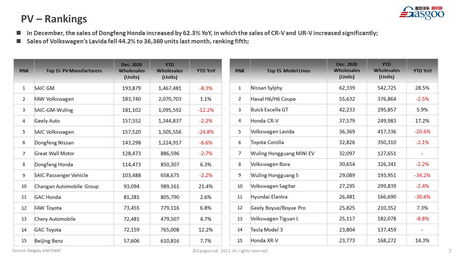Image resolution: width=459 pixels, height=258 pixels.
Task: Select the 'Dongfeng Nissan' cell
Action: point(74,143)
